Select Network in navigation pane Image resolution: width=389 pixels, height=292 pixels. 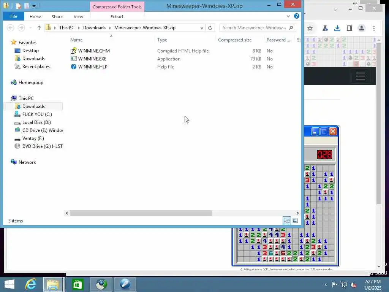point(27,162)
